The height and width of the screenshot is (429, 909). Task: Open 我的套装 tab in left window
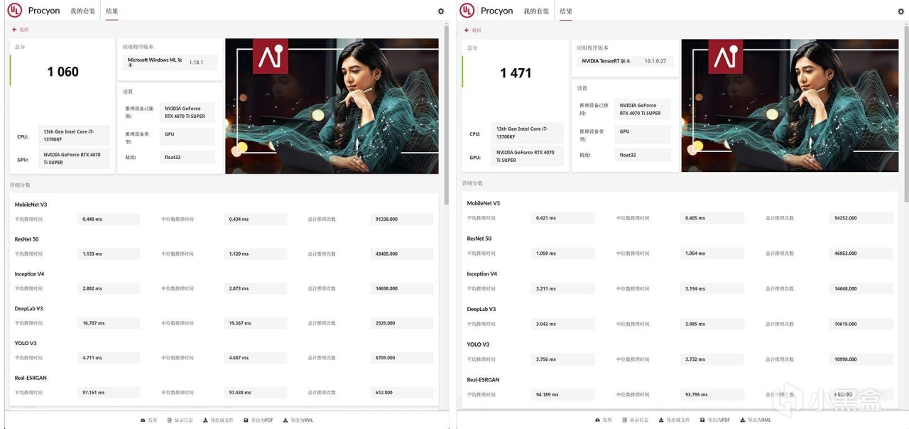pyautogui.click(x=82, y=11)
